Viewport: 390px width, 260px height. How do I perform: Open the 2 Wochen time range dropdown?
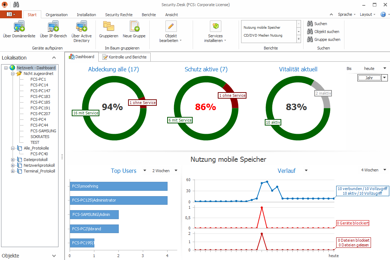point(176,170)
